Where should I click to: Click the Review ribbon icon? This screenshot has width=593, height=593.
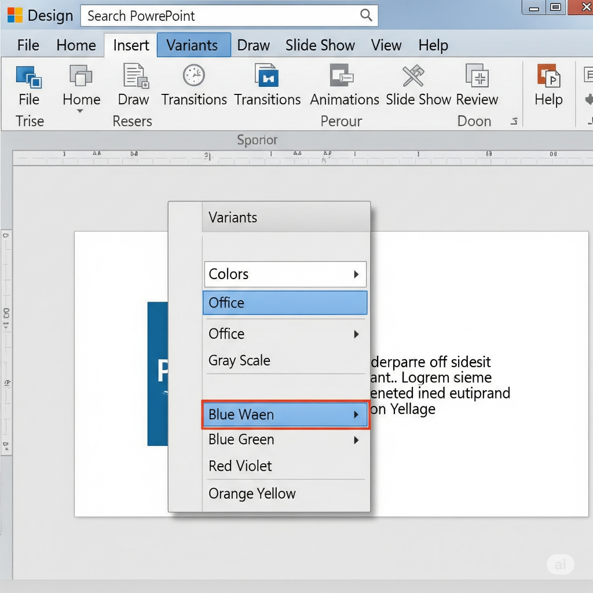point(477,76)
